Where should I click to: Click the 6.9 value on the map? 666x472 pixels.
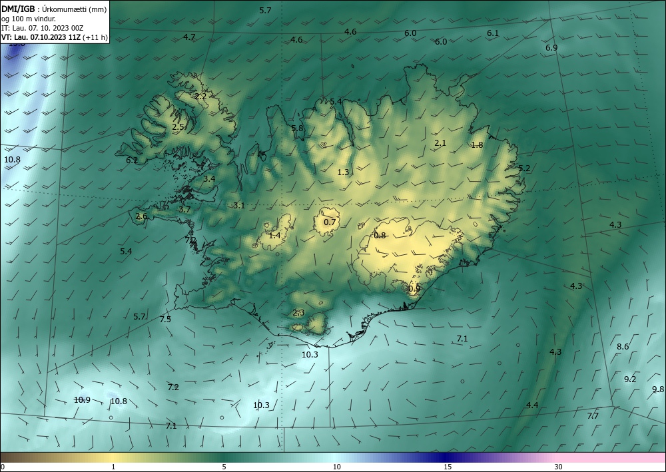(x=551, y=47)
